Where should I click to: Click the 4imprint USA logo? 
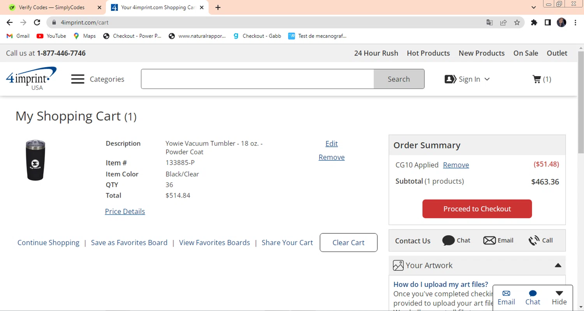pyautogui.click(x=32, y=79)
